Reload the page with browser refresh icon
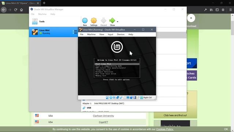Image resolution: width=234 pixels, height=132 pixels. click(15, 10)
